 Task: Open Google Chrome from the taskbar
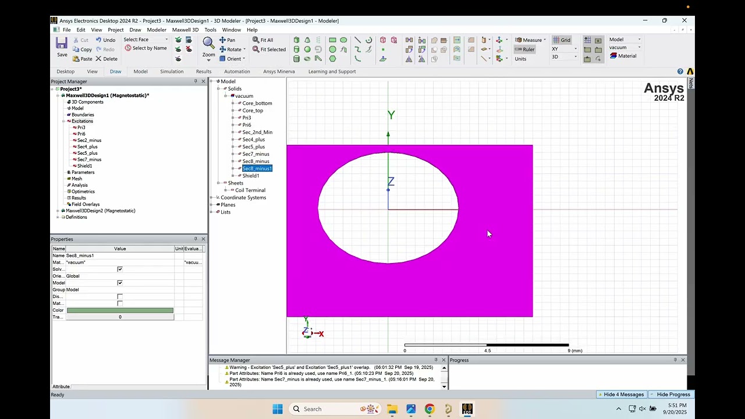430,409
